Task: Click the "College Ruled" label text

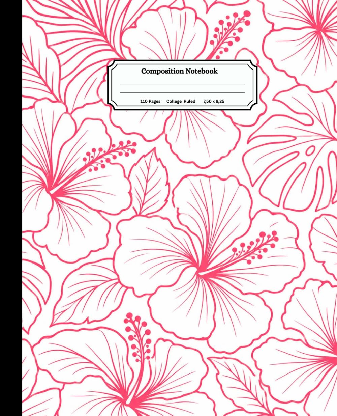Action: point(181,101)
